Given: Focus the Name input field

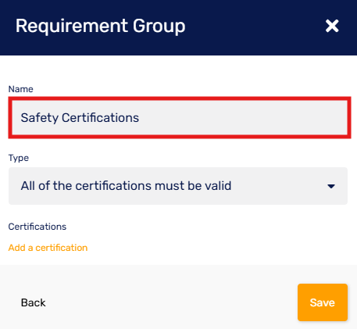Looking at the screenshot, I should [180, 118].
